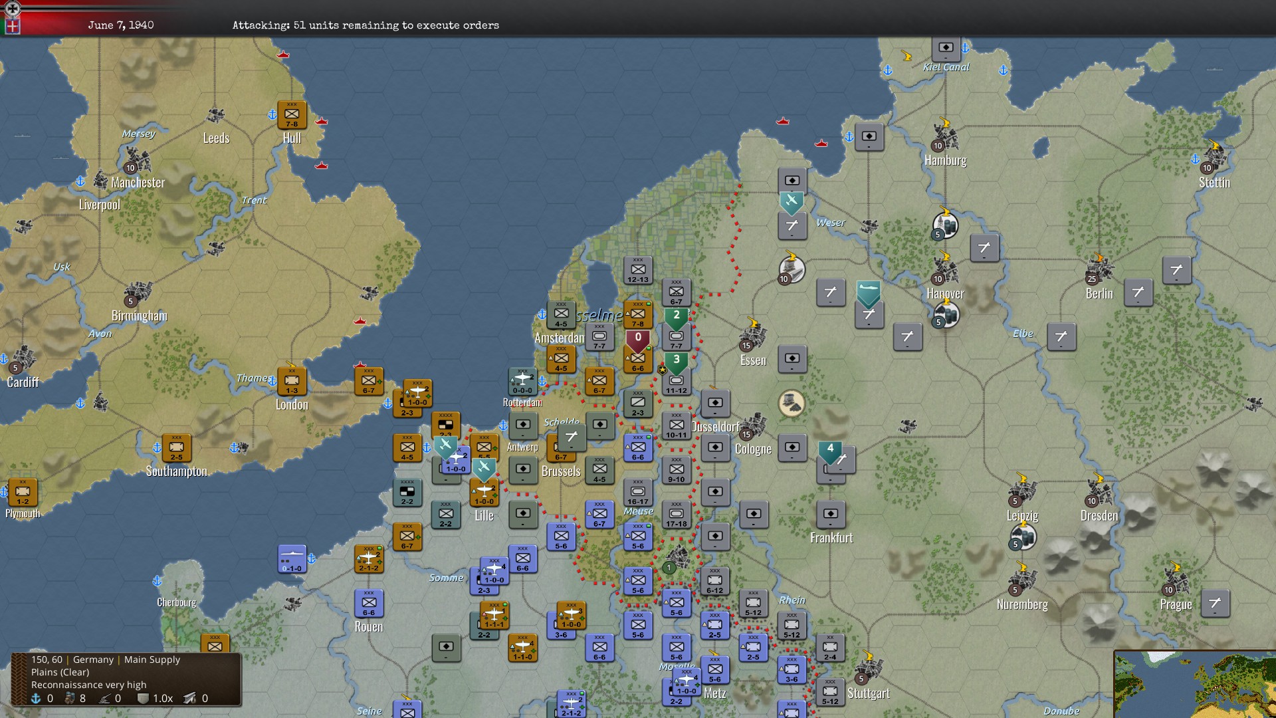Viewport: 1276px width, 718px height.
Task: Click the Prague city icon
Action: coord(1176,580)
